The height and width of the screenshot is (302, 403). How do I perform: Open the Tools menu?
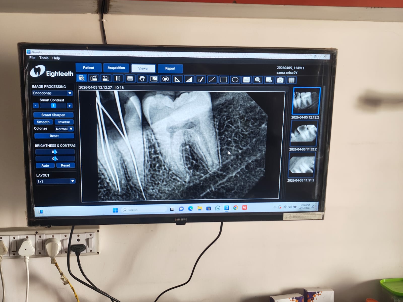click(x=44, y=58)
